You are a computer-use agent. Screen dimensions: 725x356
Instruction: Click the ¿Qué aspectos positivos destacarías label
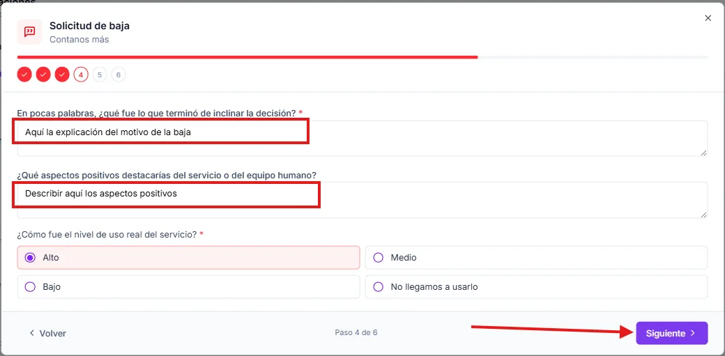tap(167, 175)
